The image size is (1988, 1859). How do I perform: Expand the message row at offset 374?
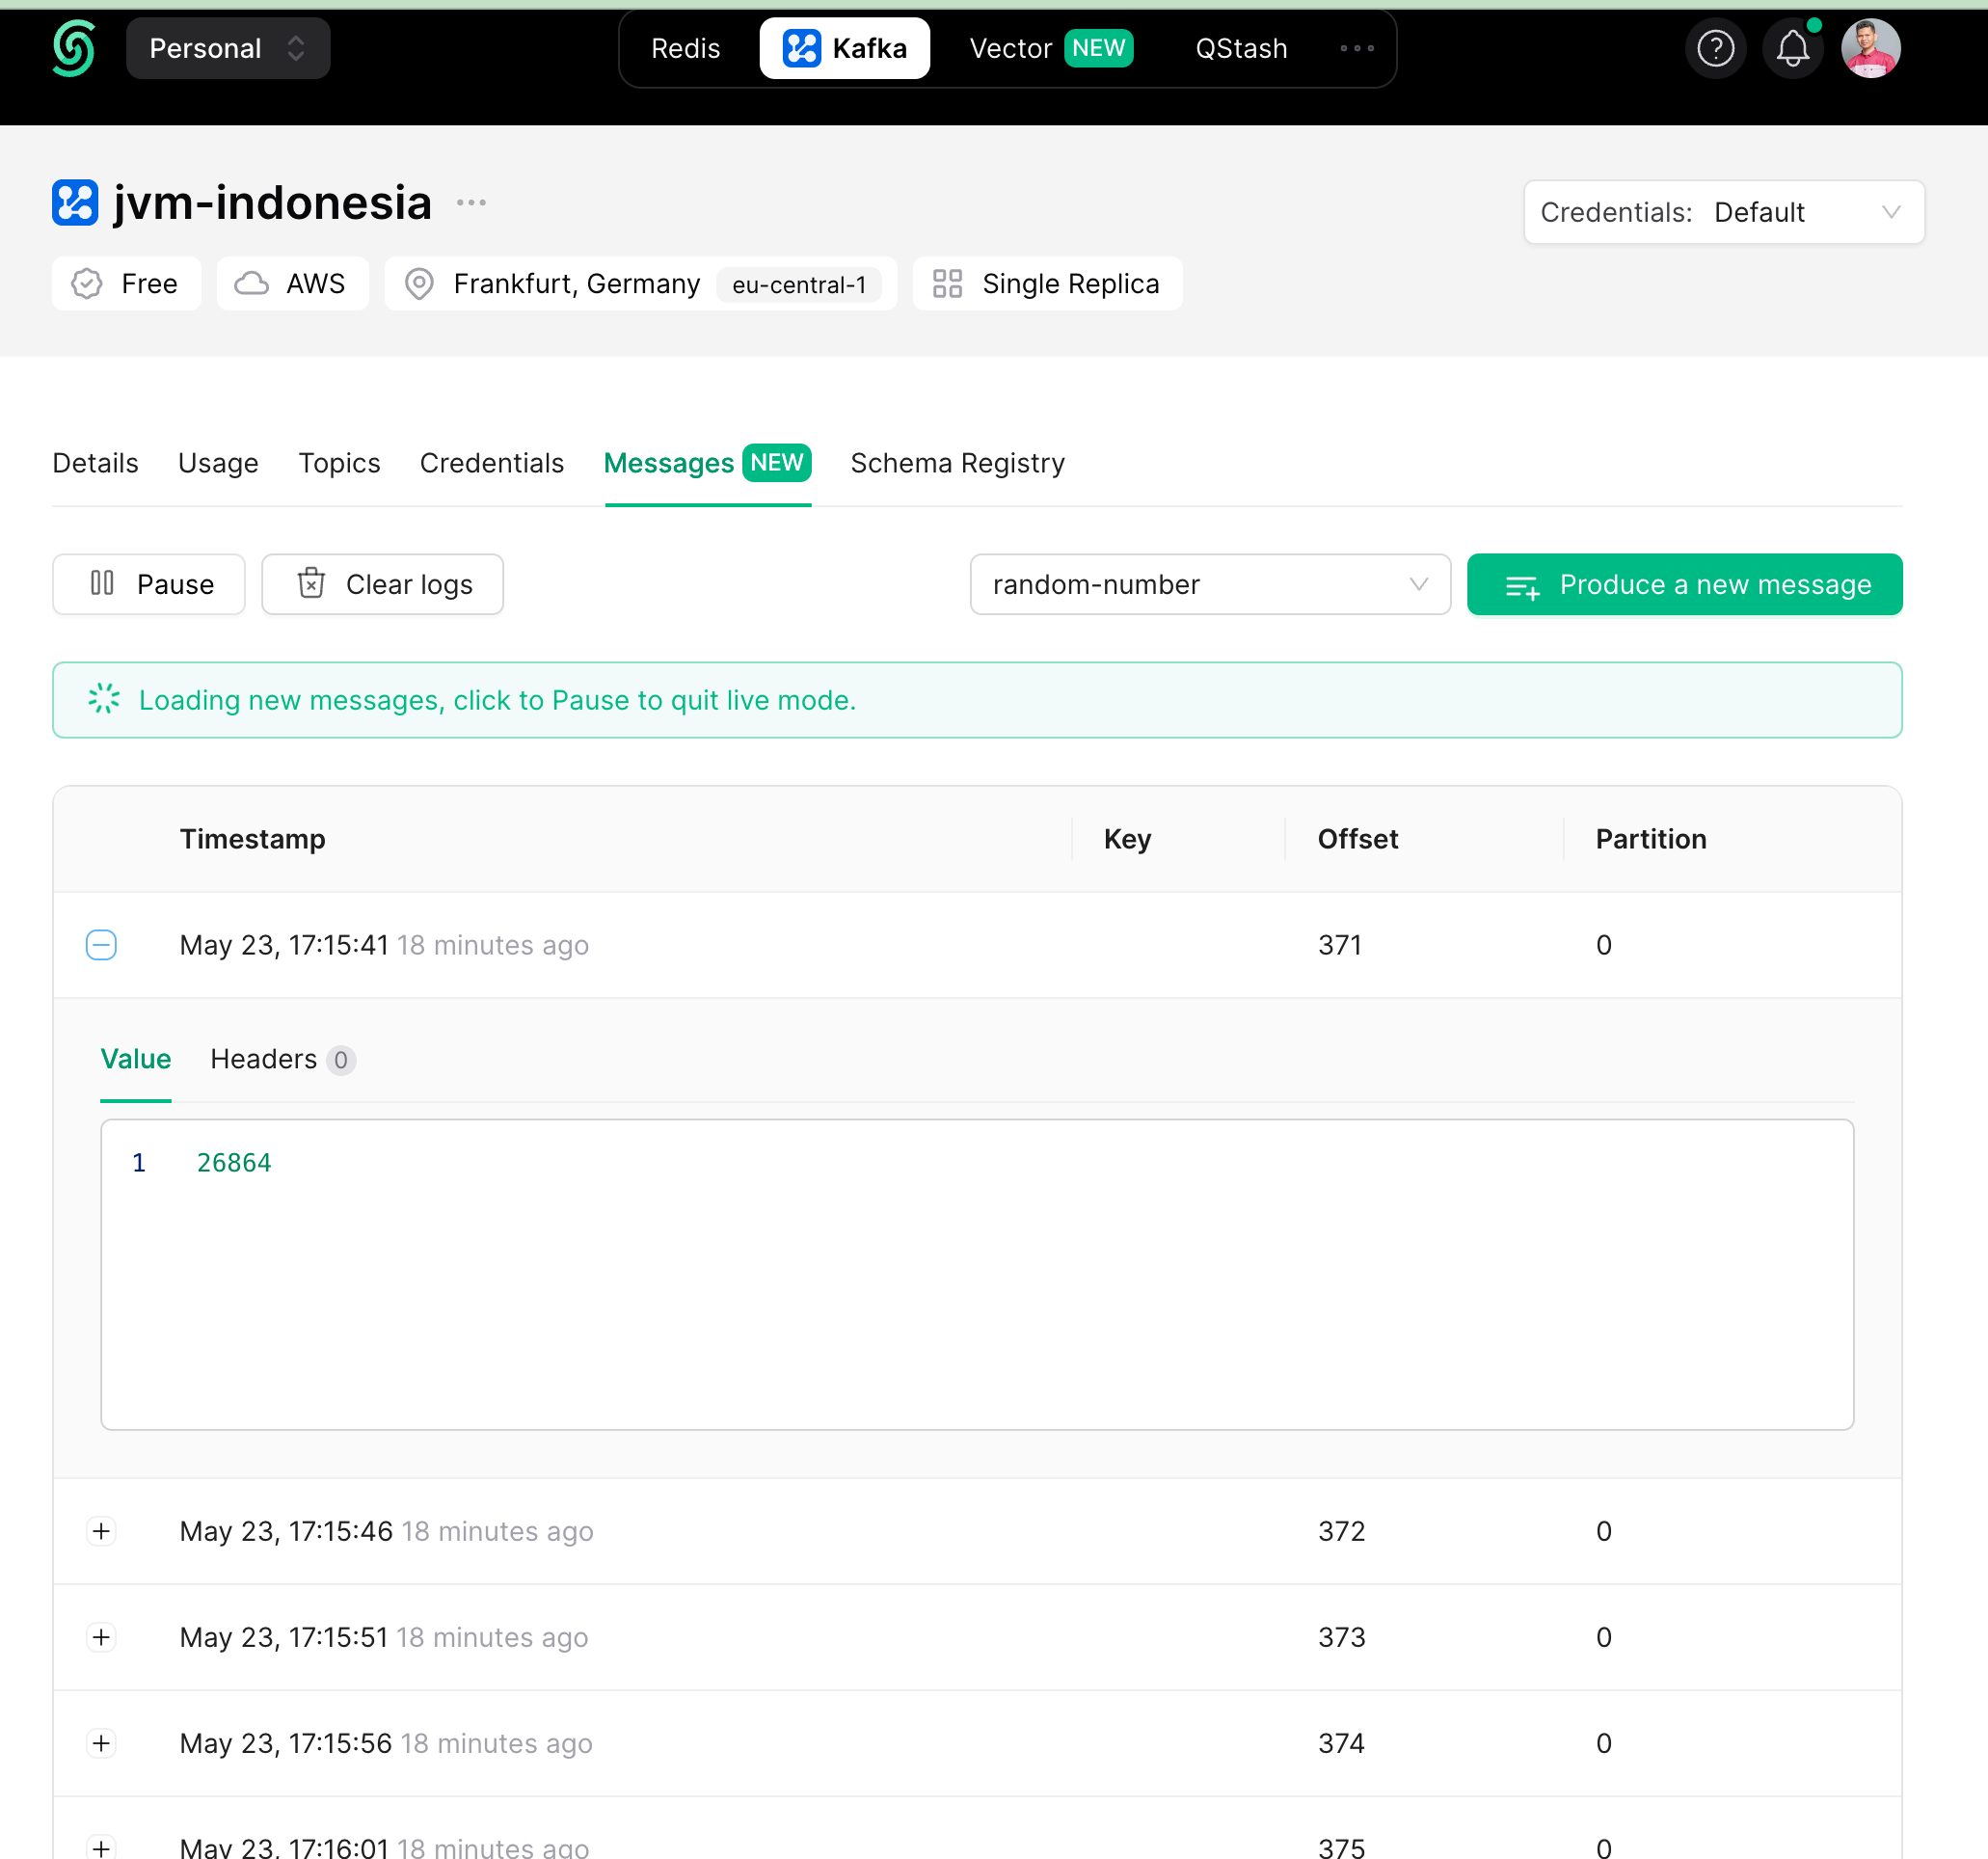101,1743
